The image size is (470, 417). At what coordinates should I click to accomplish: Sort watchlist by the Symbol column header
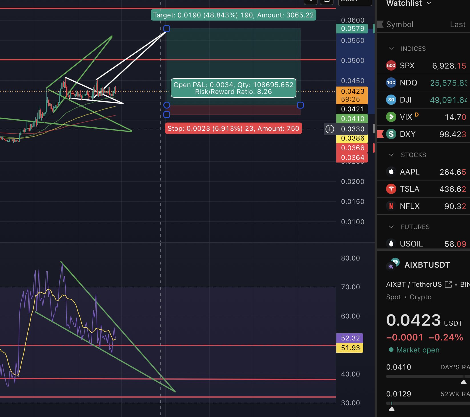(x=400, y=25)
